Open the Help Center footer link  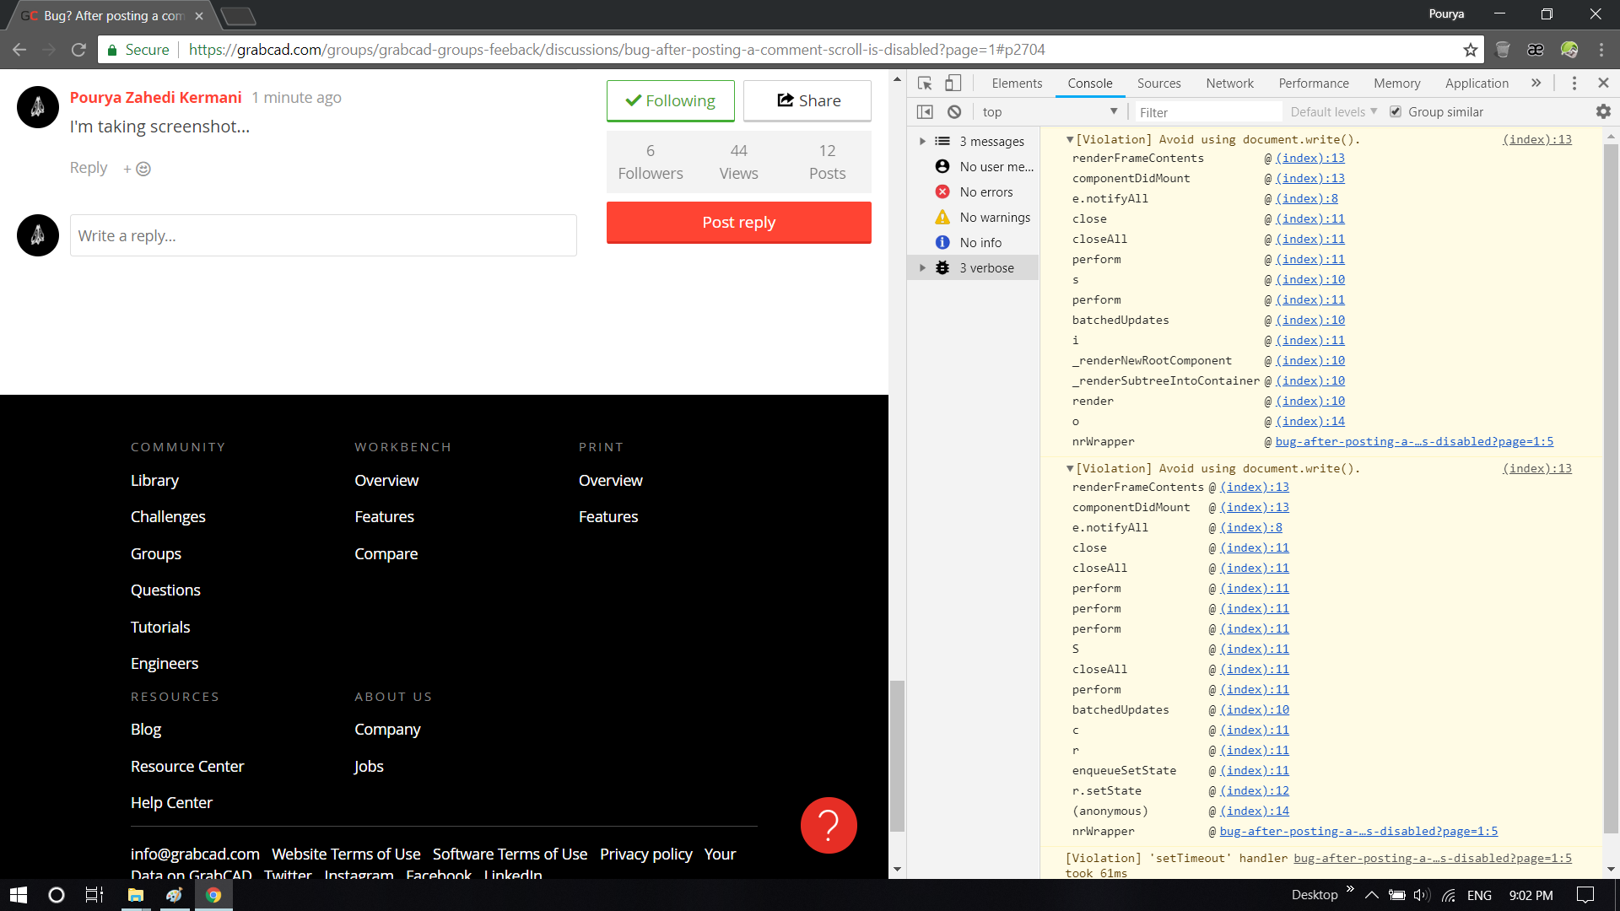click(x=171, y=803)
